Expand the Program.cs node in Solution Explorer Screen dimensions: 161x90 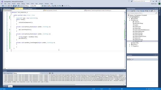[130, 46]
